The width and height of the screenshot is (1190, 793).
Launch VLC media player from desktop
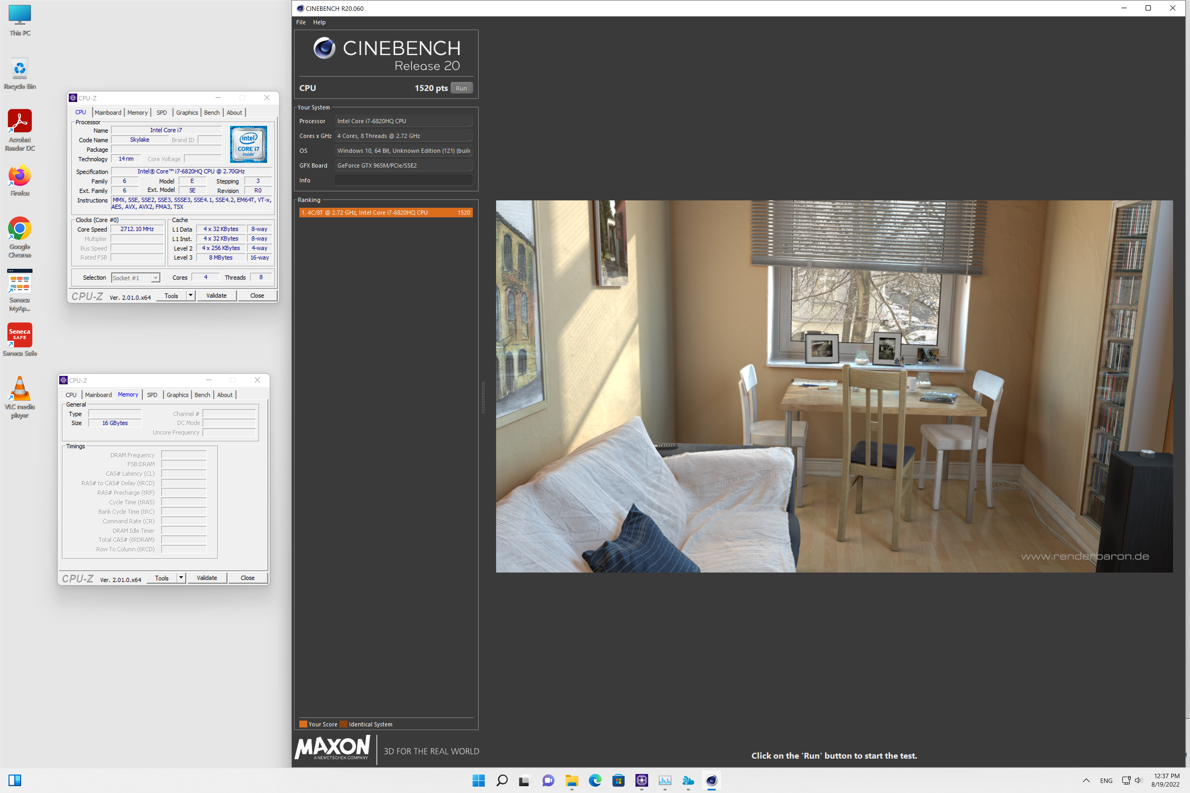point(20,397)
